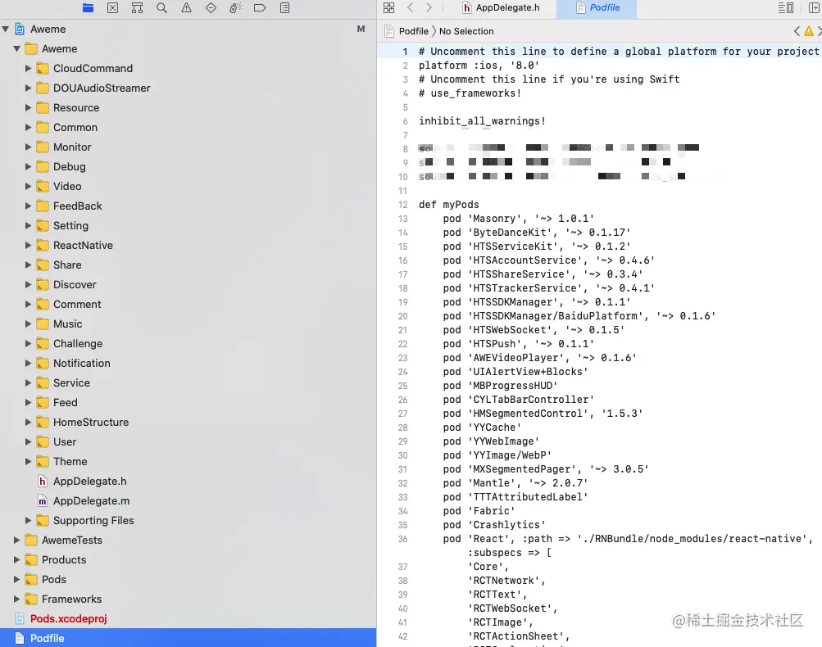The height and width of the screenshot is (647, 822).
Task: Go back in editor history
Action: click(411, 8)
